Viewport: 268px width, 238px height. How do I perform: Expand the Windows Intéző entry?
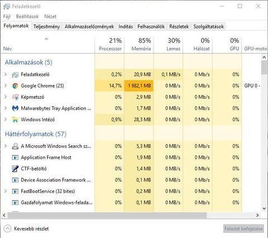tap(6, 120)
